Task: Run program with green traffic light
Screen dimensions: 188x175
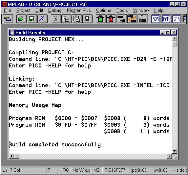Action: pyautogui.click(x=101, y=19)
